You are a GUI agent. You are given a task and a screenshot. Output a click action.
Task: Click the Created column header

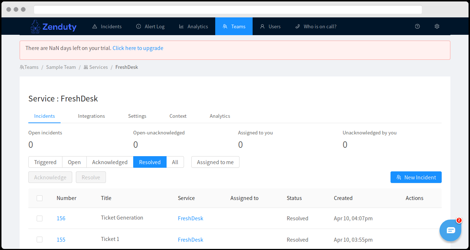coord(343,198)
